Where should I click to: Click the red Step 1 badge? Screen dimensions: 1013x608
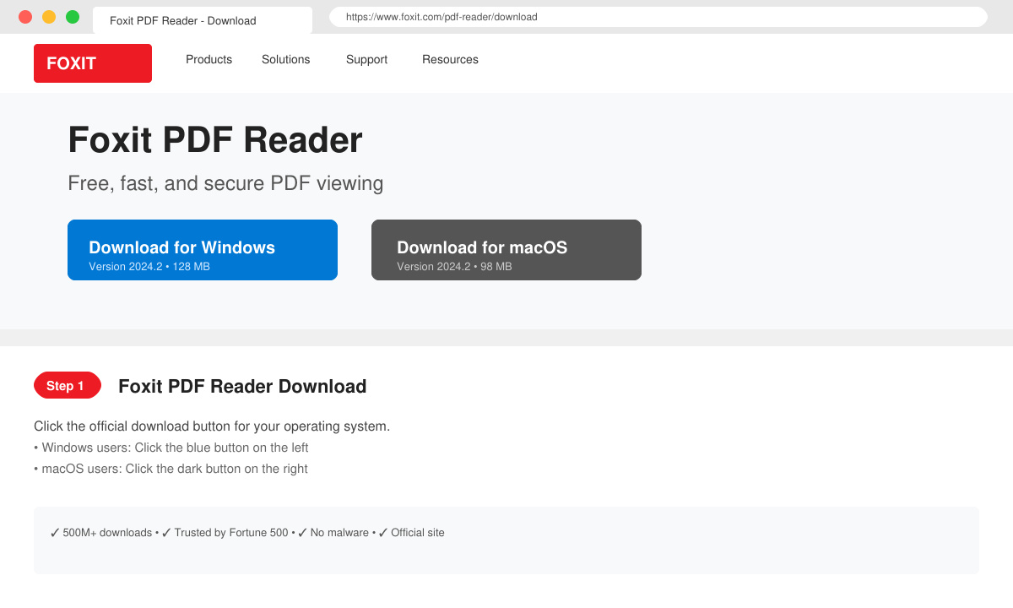point(68,385)
